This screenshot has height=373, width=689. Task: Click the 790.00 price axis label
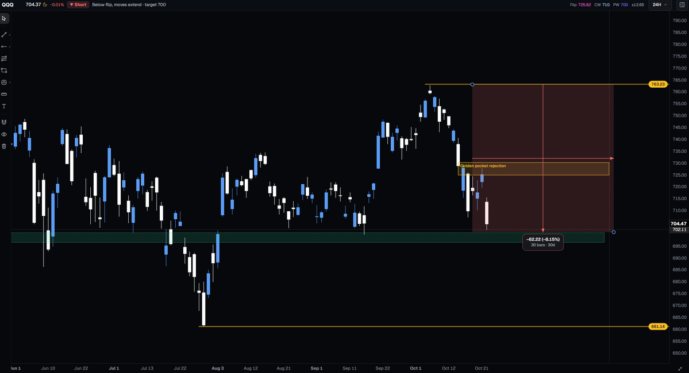[x=680, y=21]
